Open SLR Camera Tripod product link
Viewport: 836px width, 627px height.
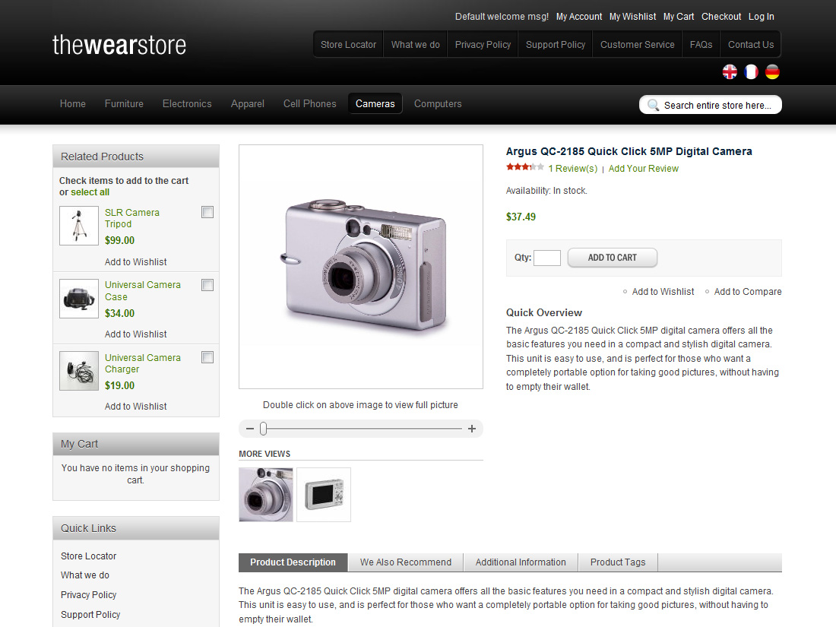pyautogui.click(x=131, y=219)
